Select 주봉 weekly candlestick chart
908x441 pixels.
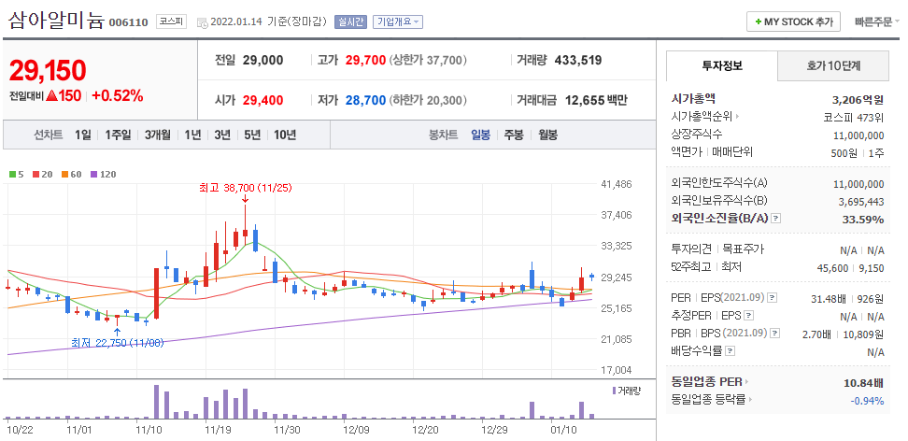click(x=514, y=135)
